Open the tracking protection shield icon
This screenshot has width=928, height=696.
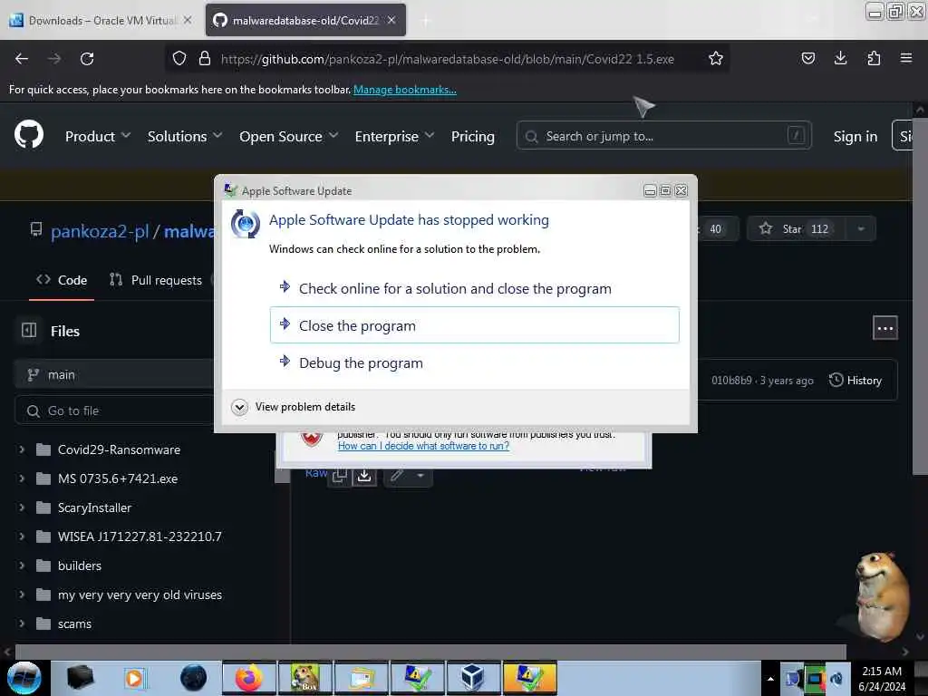[179, 58]
